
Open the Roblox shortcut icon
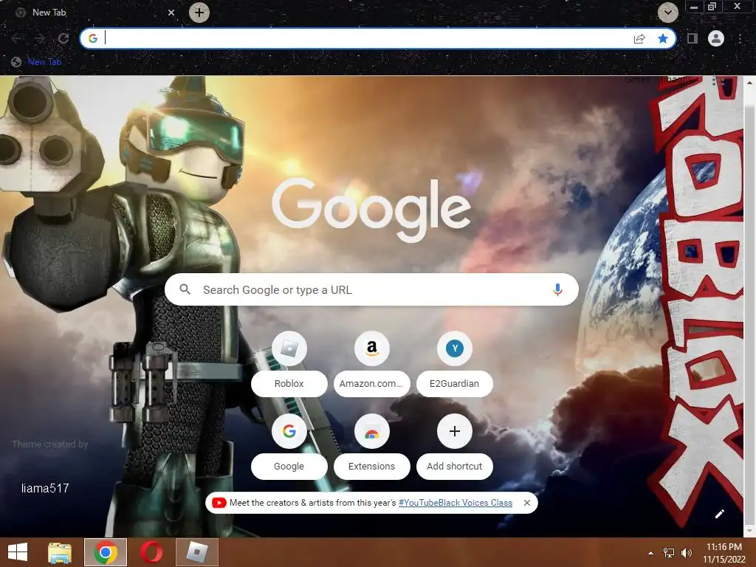[289, 348]
